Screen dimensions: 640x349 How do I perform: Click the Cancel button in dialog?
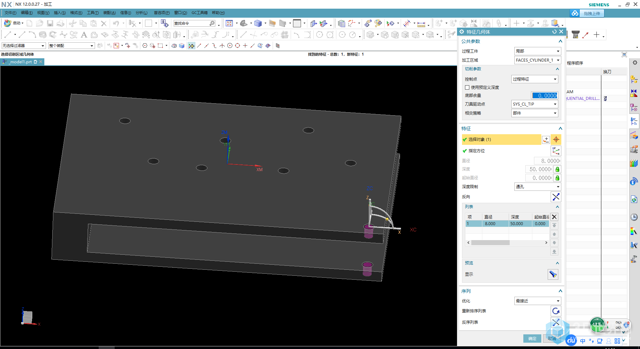coord(552,338)
